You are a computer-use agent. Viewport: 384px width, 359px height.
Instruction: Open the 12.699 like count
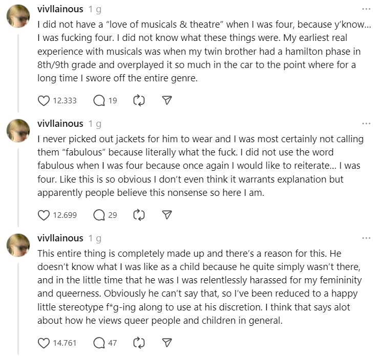pyautogui.click(x=65, y=215)
